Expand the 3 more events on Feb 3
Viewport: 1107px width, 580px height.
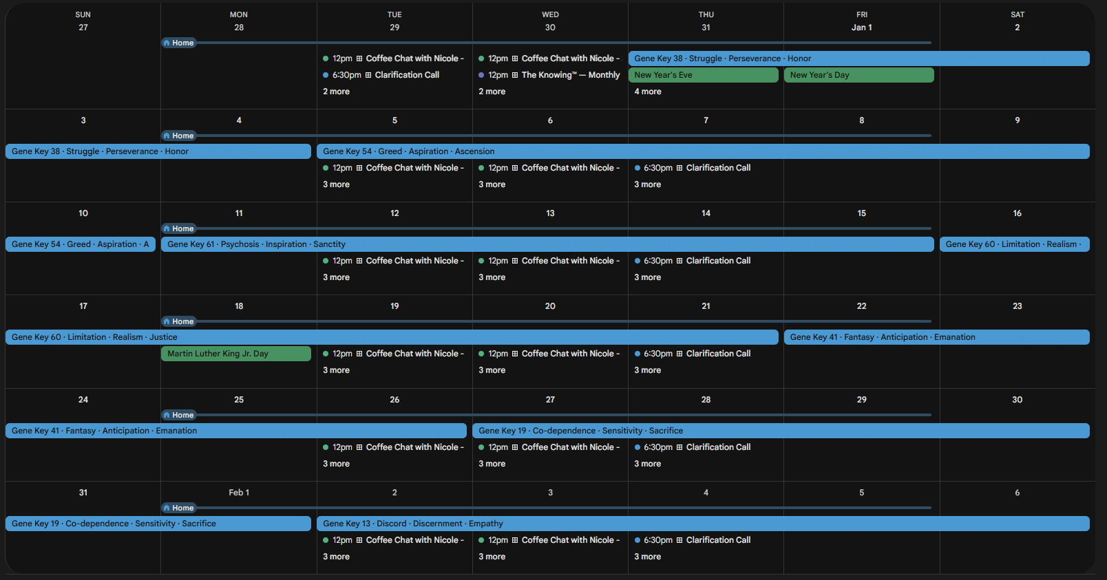492,557
